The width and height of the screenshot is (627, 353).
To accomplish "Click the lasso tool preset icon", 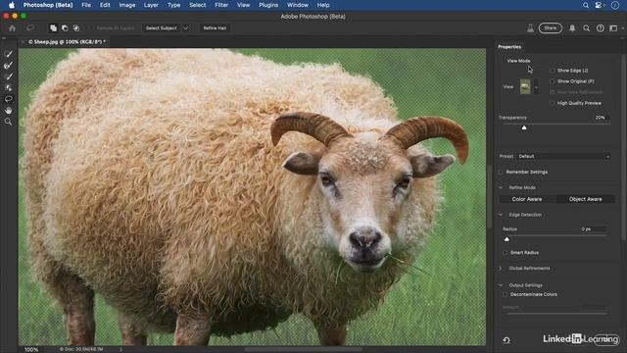I will click(x=30, y=28).
